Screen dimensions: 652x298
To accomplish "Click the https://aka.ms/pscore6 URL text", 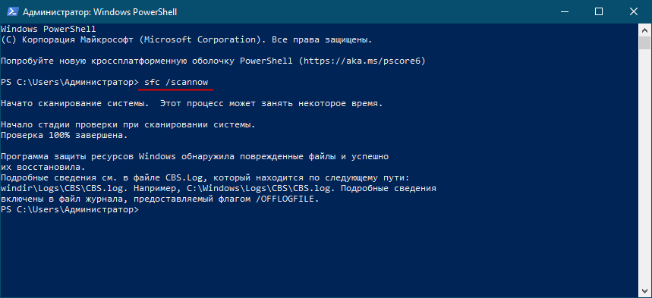I will (362, 61).
